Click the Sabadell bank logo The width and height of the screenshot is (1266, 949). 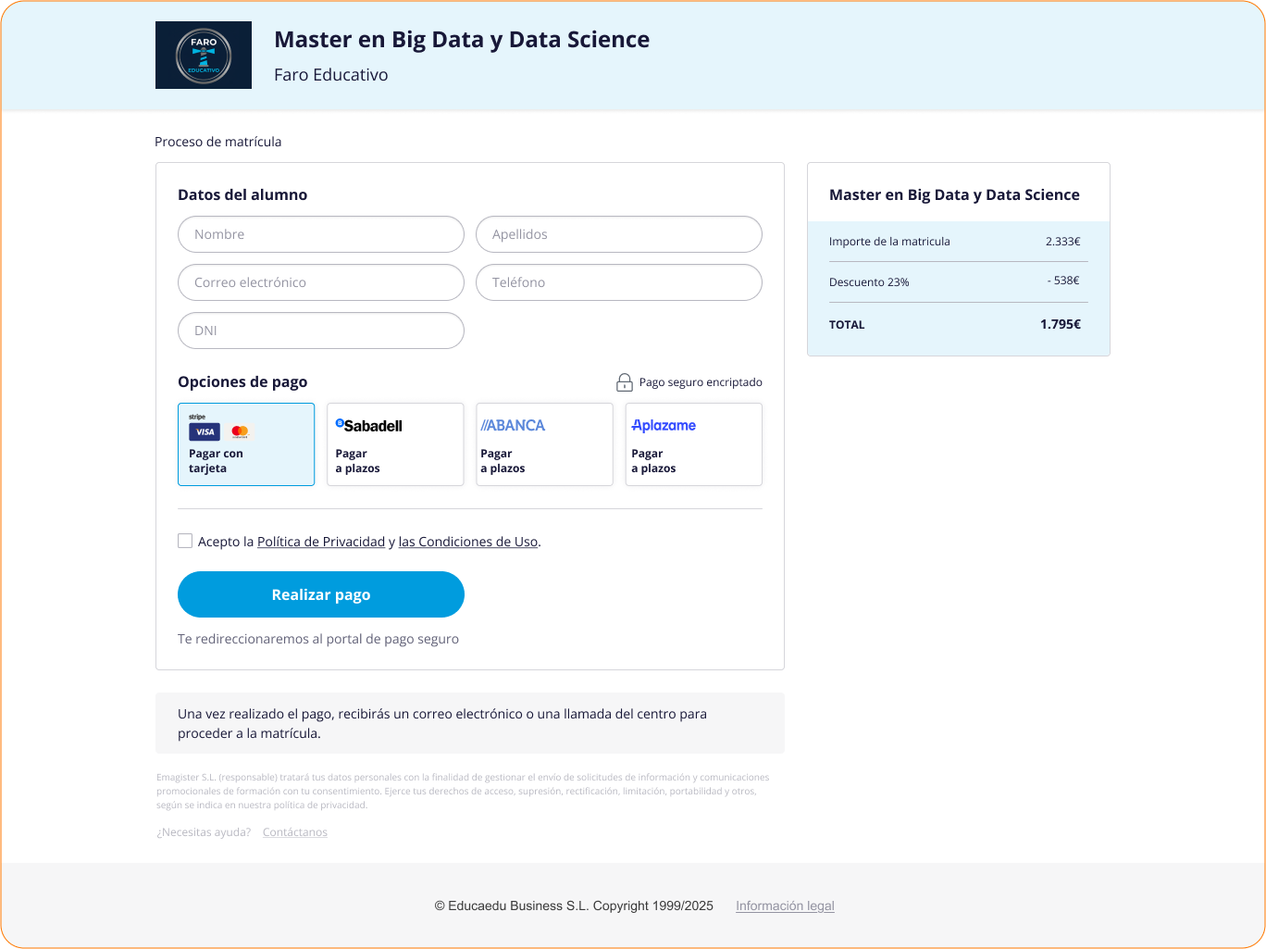(x=369, y=426)
